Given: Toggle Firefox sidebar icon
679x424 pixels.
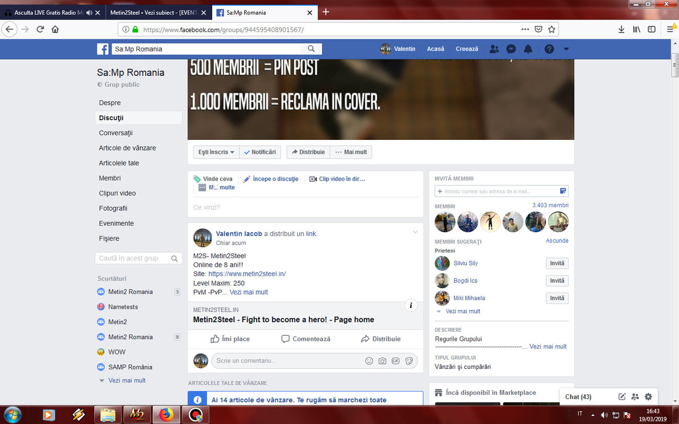Looking at the screenshot, I should point(651,29).
